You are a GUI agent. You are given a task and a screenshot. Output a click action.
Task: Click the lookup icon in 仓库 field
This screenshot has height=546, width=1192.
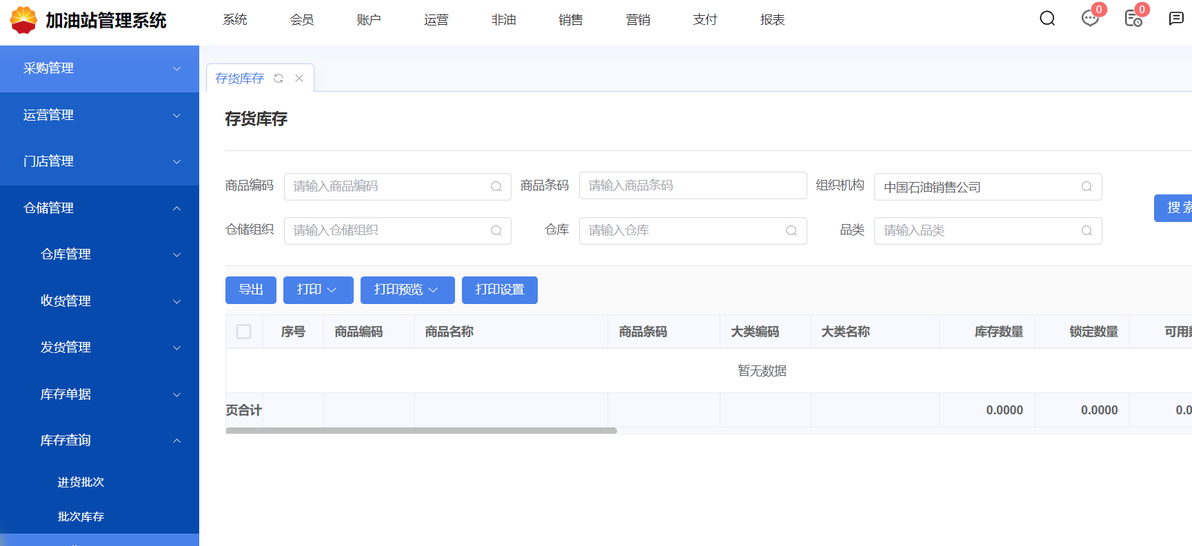click(791, 231)
